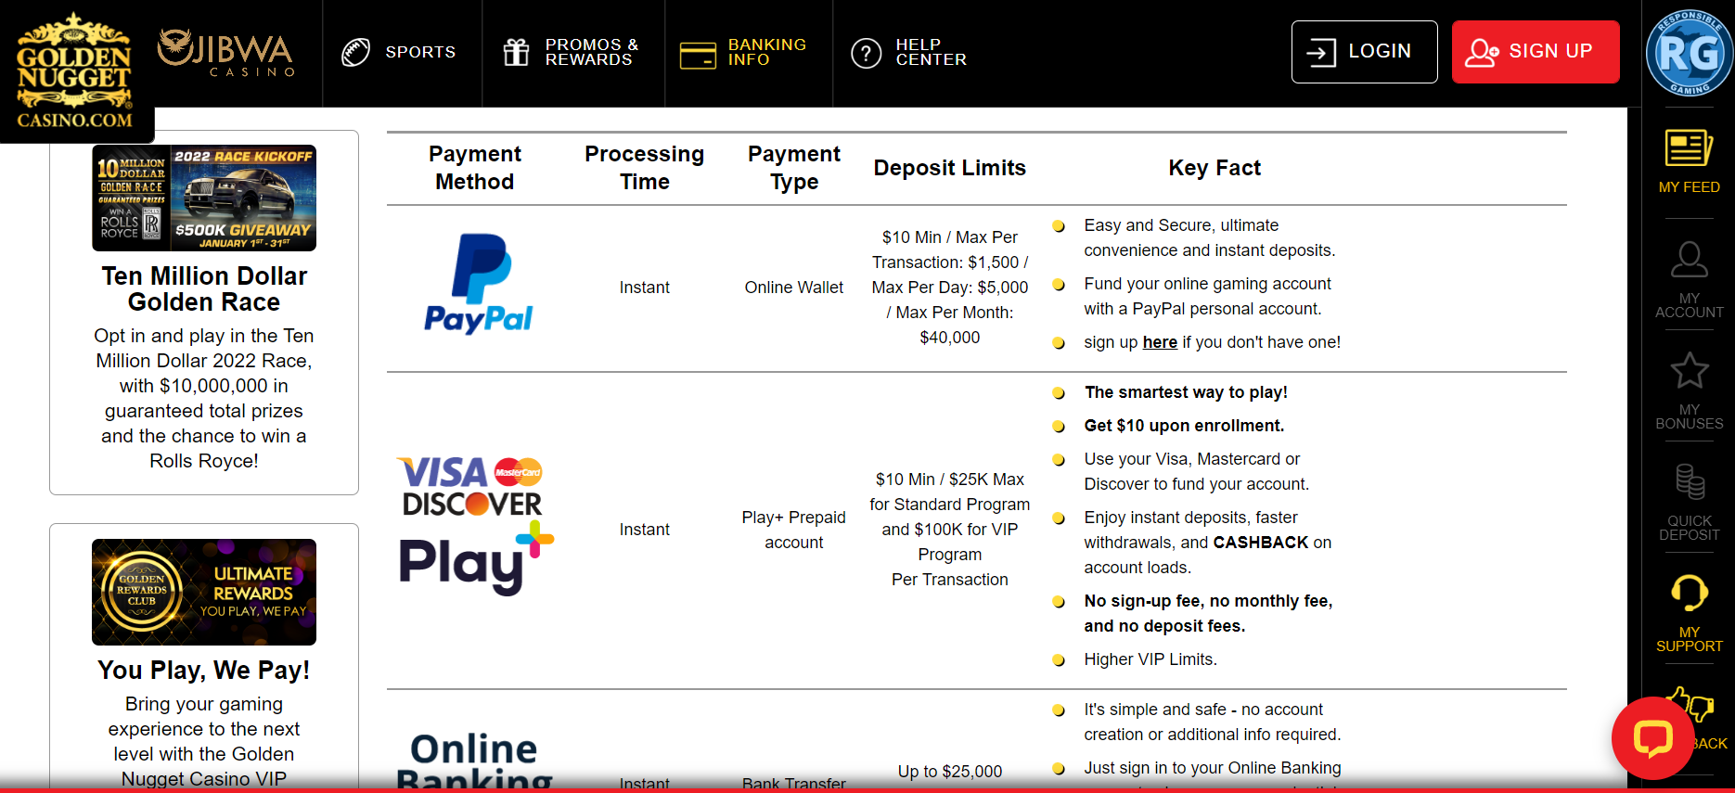
Task: Open My Feed in the sidebar
Action: coord(1689,162)
